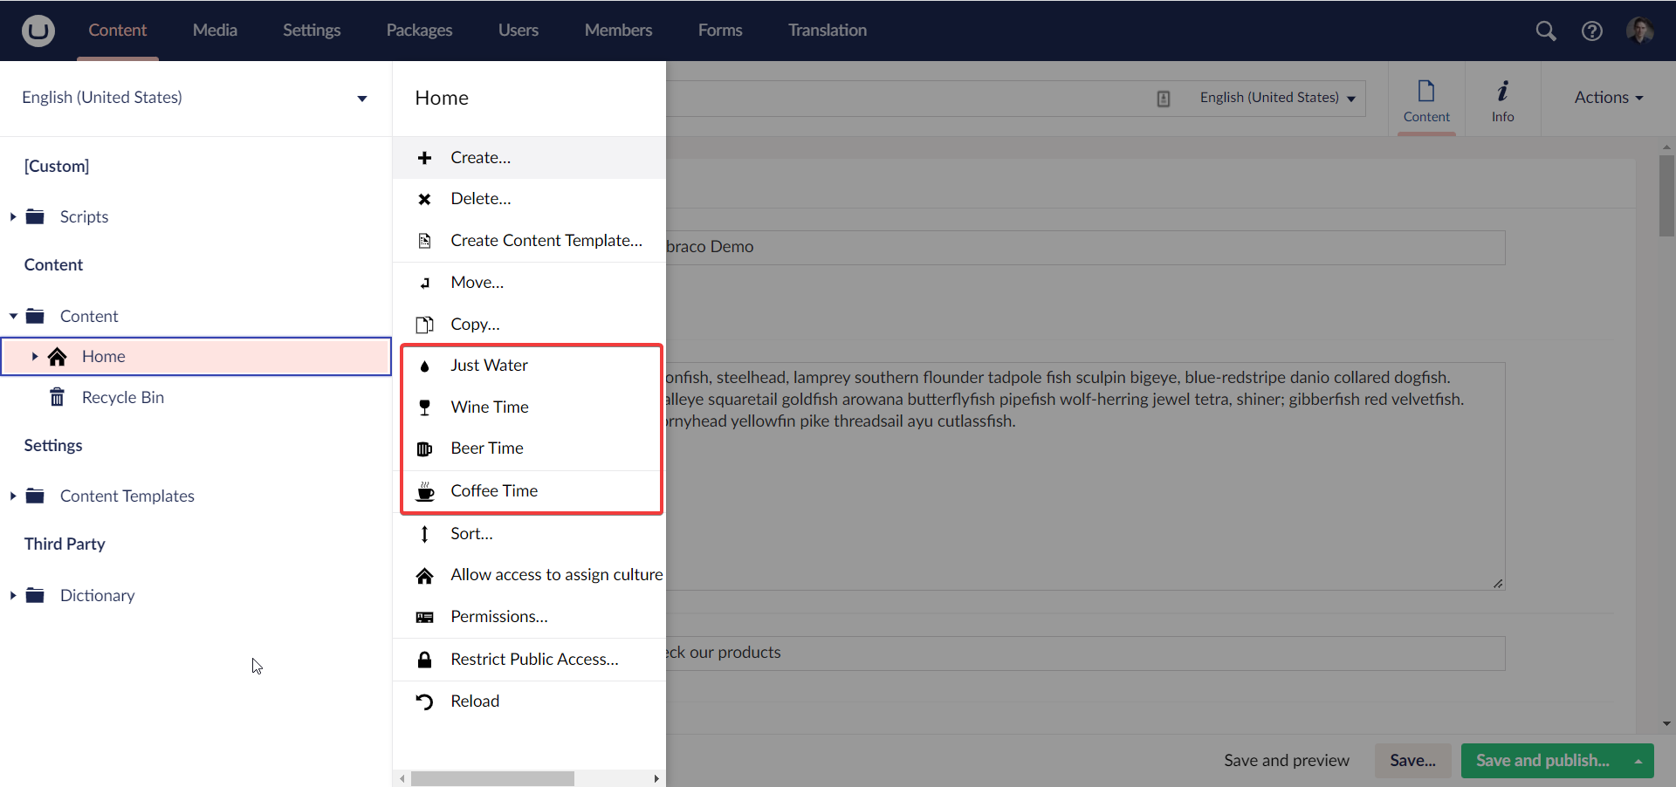Click the Content section in the top navigation
Screen dimensions: 1676x787
(117, 31)
